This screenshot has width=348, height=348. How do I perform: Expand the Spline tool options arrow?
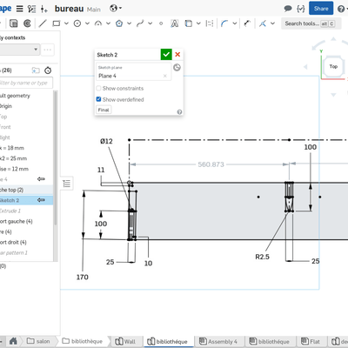coord(150,23)
